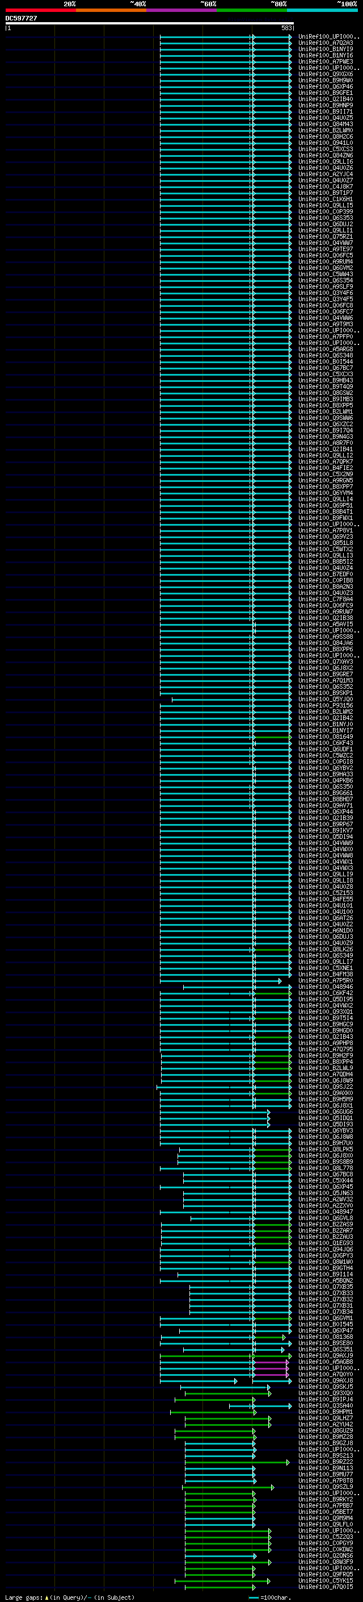Click the green ~80% identity legend segment
Image resolution: width=363 pixels, height=1602 pixels.
[252, 10]
